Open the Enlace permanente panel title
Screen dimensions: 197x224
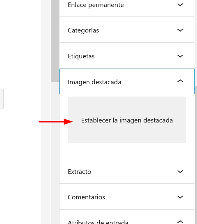[x=96, y=5]
